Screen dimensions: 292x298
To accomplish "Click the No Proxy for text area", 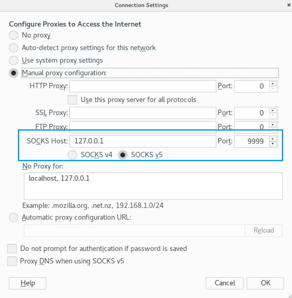I will tap(153, 186).
